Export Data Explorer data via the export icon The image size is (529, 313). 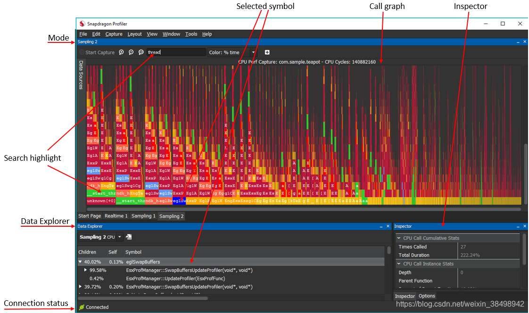pos(129,237)
